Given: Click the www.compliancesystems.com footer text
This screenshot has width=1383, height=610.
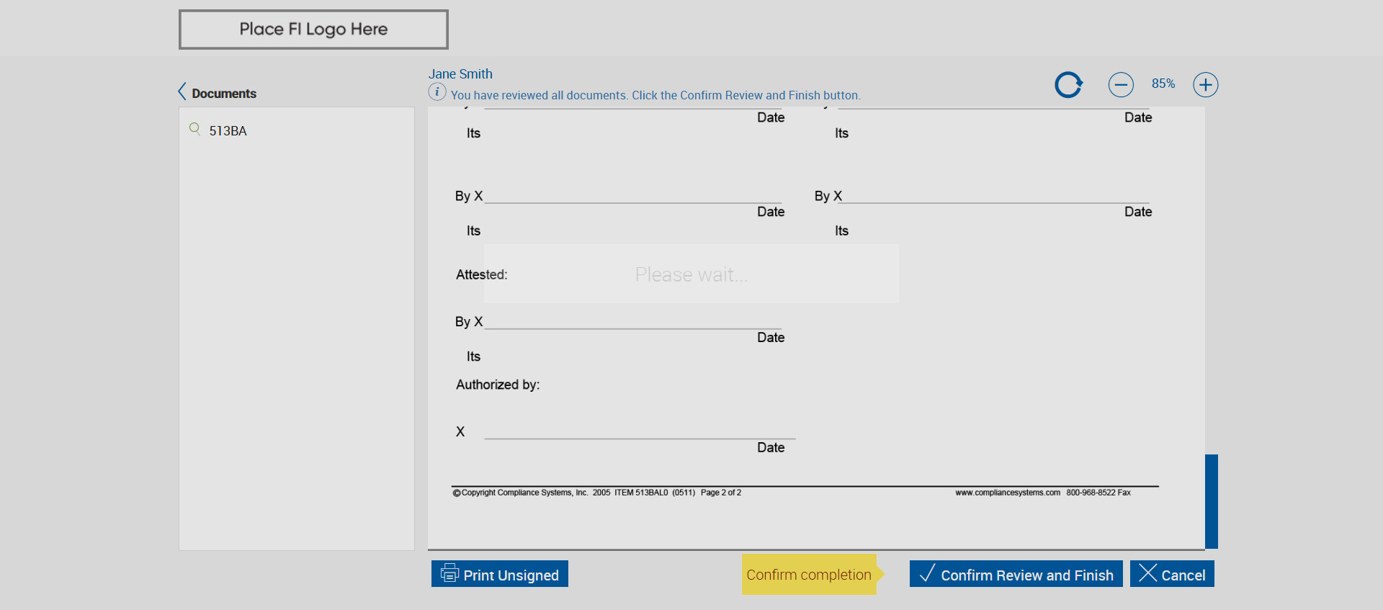Looking at the screenshot, I should pyautogui.click(x=1008, y=493).
